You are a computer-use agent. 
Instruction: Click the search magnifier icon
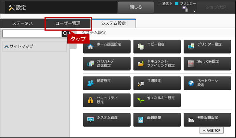coord(65,34)
